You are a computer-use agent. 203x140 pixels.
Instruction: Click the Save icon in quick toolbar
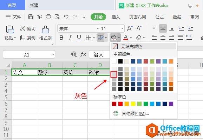(31, 17)
